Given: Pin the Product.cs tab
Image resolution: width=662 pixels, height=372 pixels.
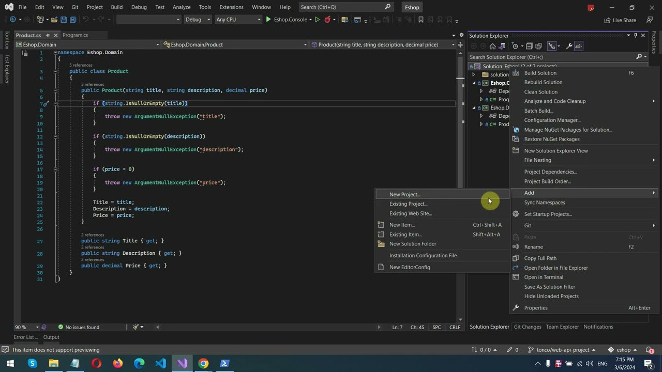Looking at the screenshot, I should coord(48,35).
